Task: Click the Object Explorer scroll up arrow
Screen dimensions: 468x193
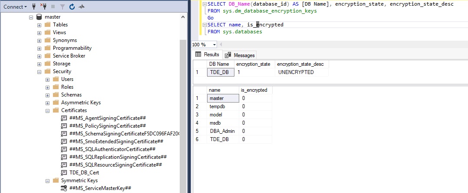Action: (183, 17)
